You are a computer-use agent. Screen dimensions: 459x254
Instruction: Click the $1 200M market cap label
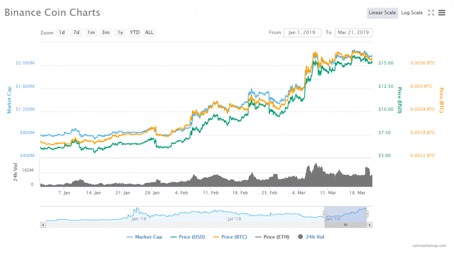[25, 109]
